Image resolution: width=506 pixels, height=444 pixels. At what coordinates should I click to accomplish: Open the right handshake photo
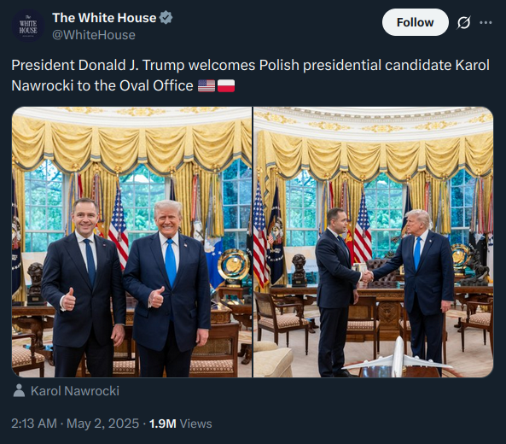click(x=374, y=242)
